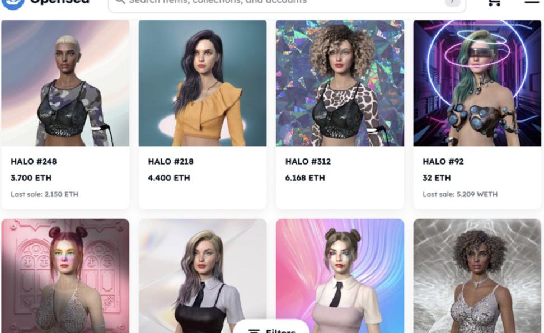Click the magnifier icon in search bar
Screen dimensions: 544x333
(x=120, y=2)
